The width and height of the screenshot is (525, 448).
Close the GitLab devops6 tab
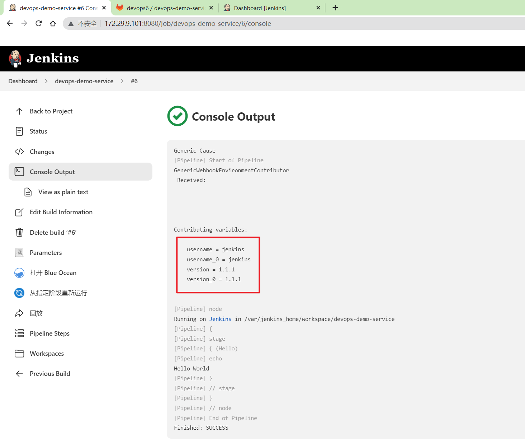[x=211, y=8]
